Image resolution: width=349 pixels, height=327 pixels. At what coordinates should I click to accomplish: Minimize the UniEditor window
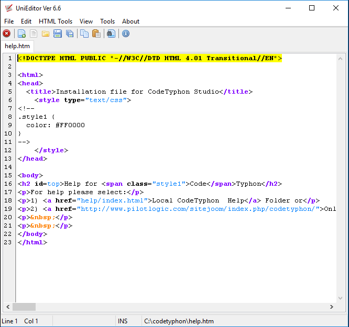tap(288, 8)
